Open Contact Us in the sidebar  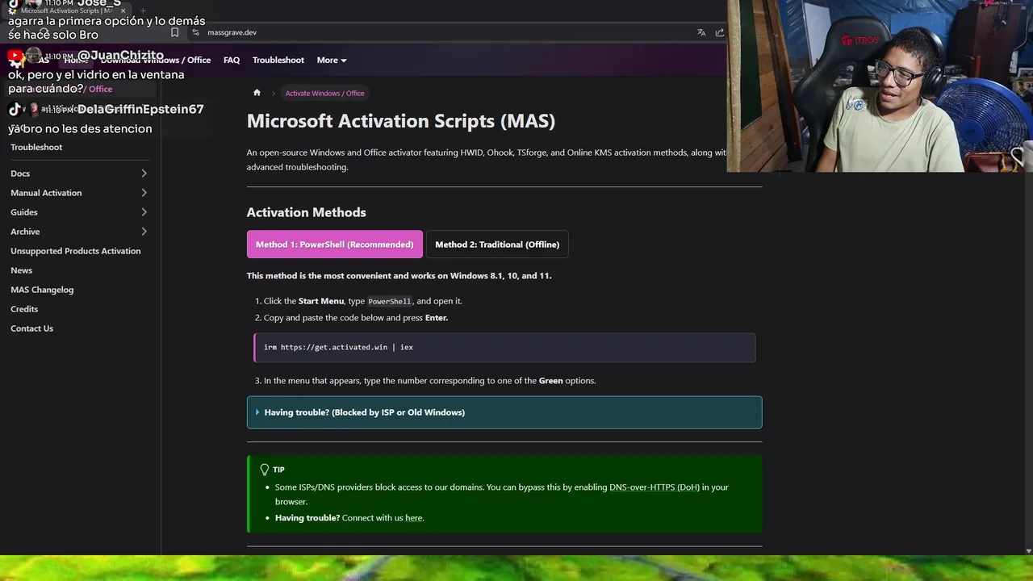32,328
